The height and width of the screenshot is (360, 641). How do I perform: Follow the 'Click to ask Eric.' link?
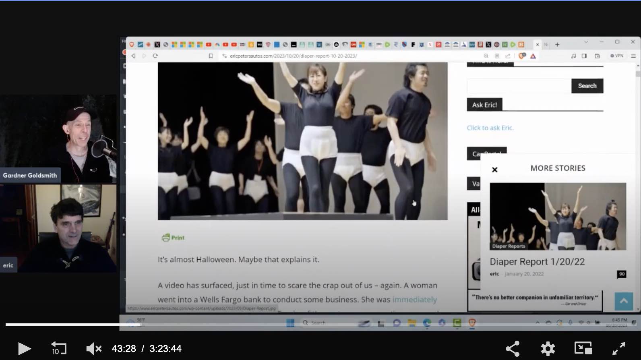point(490,128)
